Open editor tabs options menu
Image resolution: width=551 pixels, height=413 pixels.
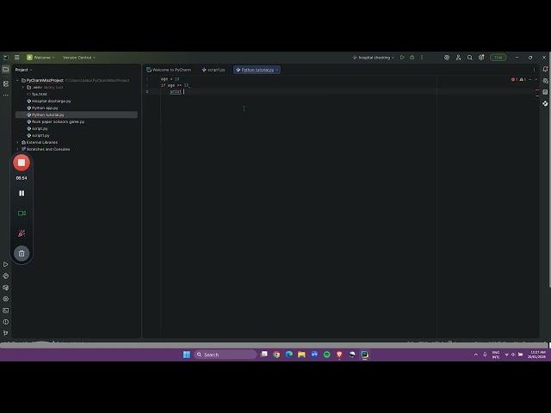click(x=534, y=70)
